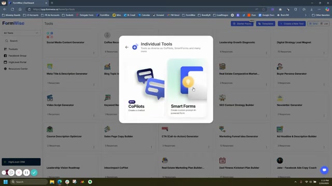Image resolution: width=332 pixels, height=186 pixels.
Task: Open the Social Media Content Generator tool
Action: (x=65, y=42)
